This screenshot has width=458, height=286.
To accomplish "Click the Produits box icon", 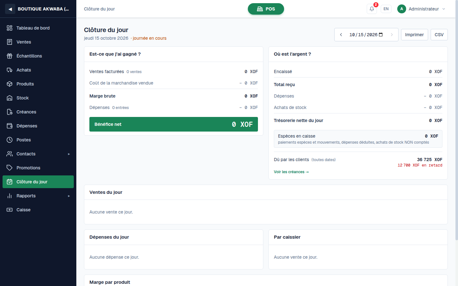I will (10, 84).
